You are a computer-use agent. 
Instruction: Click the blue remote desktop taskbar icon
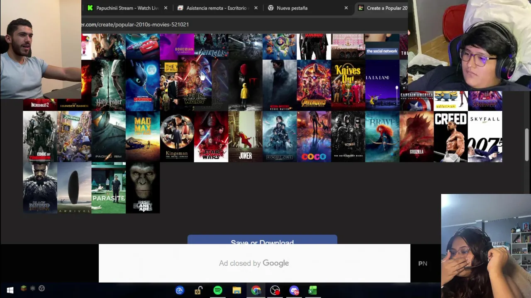[180, 291]
